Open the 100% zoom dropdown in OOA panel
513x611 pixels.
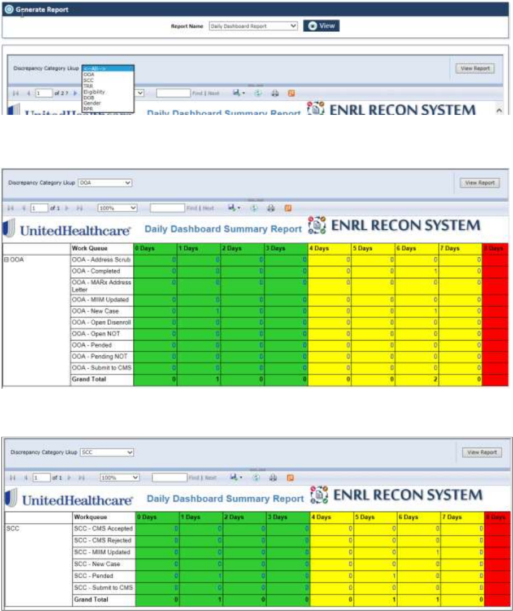[x=118, y=208]
